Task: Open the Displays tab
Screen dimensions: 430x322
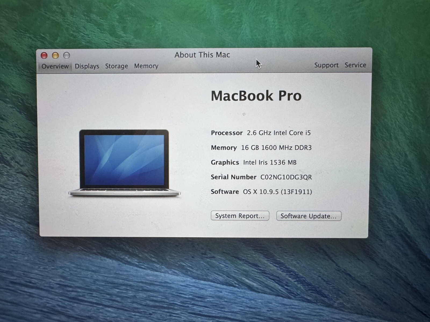Action: pyautogui.click(x=87, y=66)
